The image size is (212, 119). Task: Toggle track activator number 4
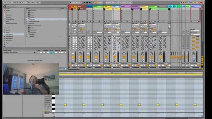coord(80,57)
